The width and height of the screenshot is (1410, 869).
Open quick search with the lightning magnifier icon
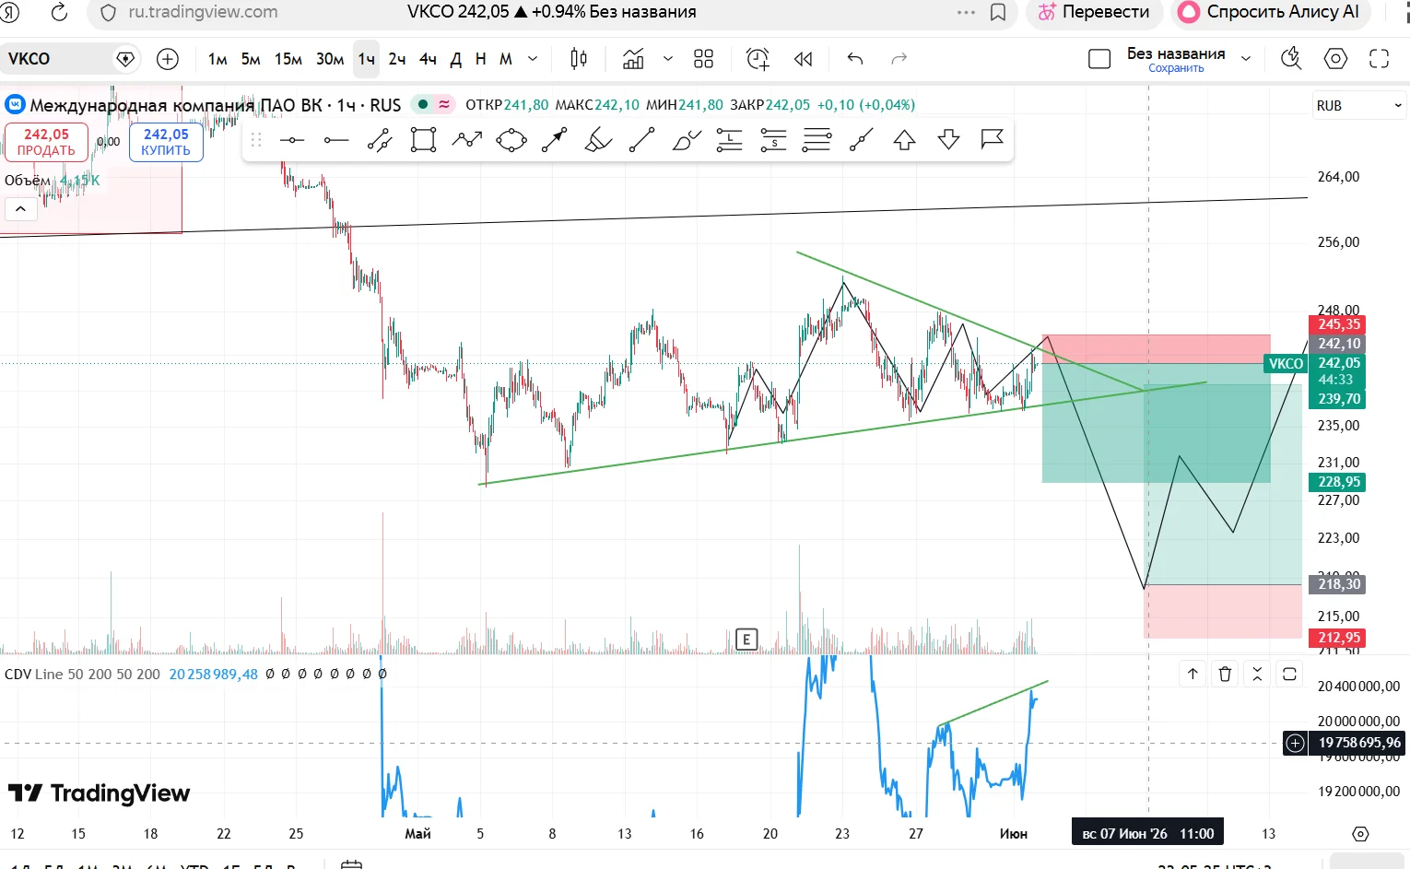pyautogui.click(x=1291, y=59)
